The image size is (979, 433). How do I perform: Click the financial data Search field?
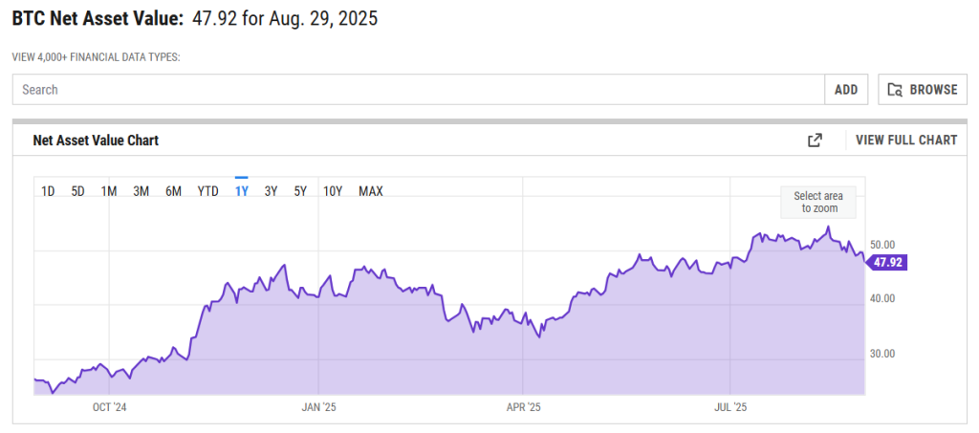click(x=418, y=90)
